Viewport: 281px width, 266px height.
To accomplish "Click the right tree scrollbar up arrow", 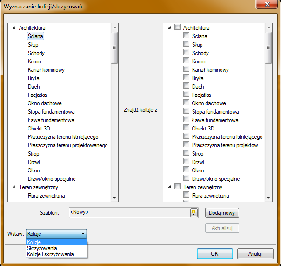I will click(268, 27).
